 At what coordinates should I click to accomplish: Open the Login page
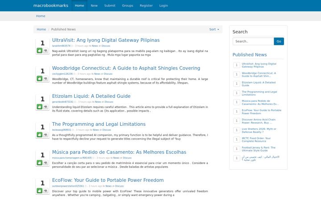[x=164, y=5]
